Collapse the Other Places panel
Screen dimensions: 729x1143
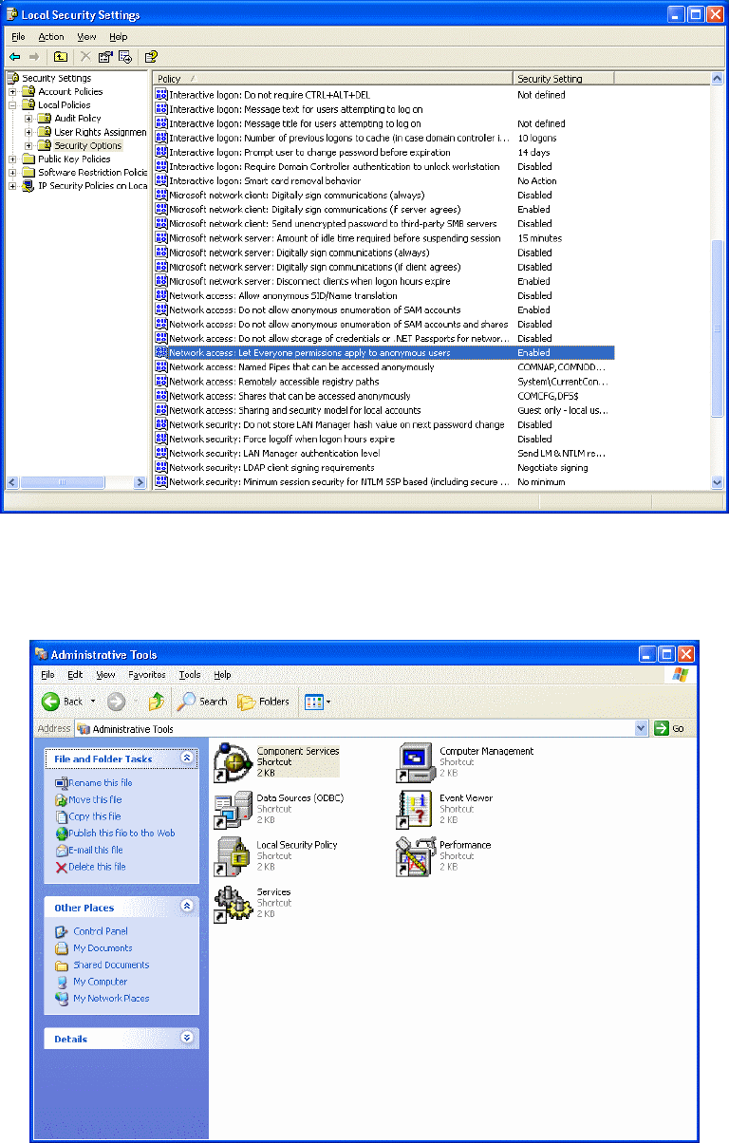coord(187,908)
